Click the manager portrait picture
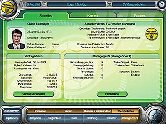Viewport: 166px width, 124px height. [16, 39]
